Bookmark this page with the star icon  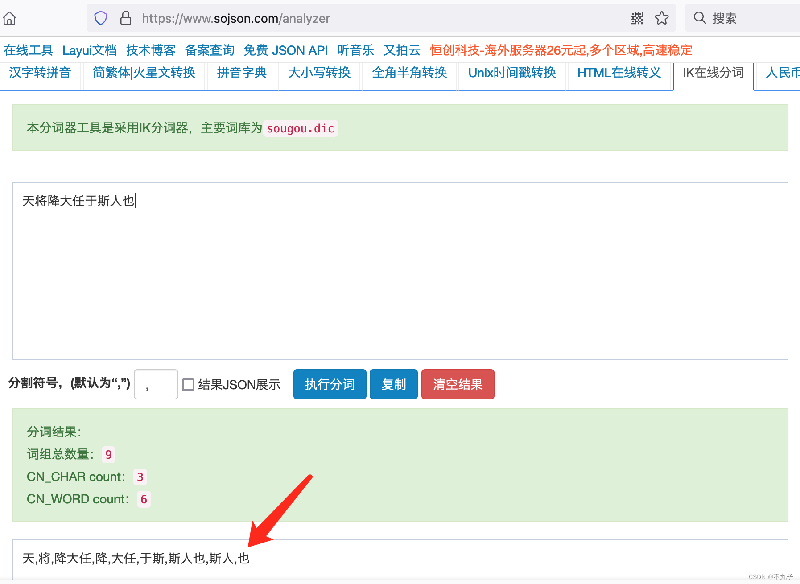click(662, 18)
